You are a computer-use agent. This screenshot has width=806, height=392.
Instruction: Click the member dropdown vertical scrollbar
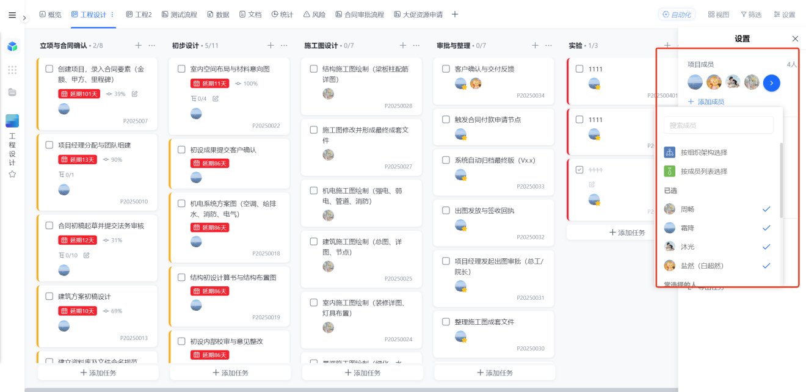tap(781, 181)
